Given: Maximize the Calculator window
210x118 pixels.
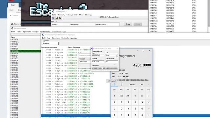Looking at the screenshot, I should click(144, 51).
